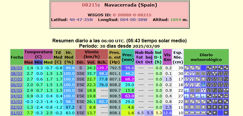Open the 04/03 date link
Viewport: 243px width, 116px height.
point(16,96)
